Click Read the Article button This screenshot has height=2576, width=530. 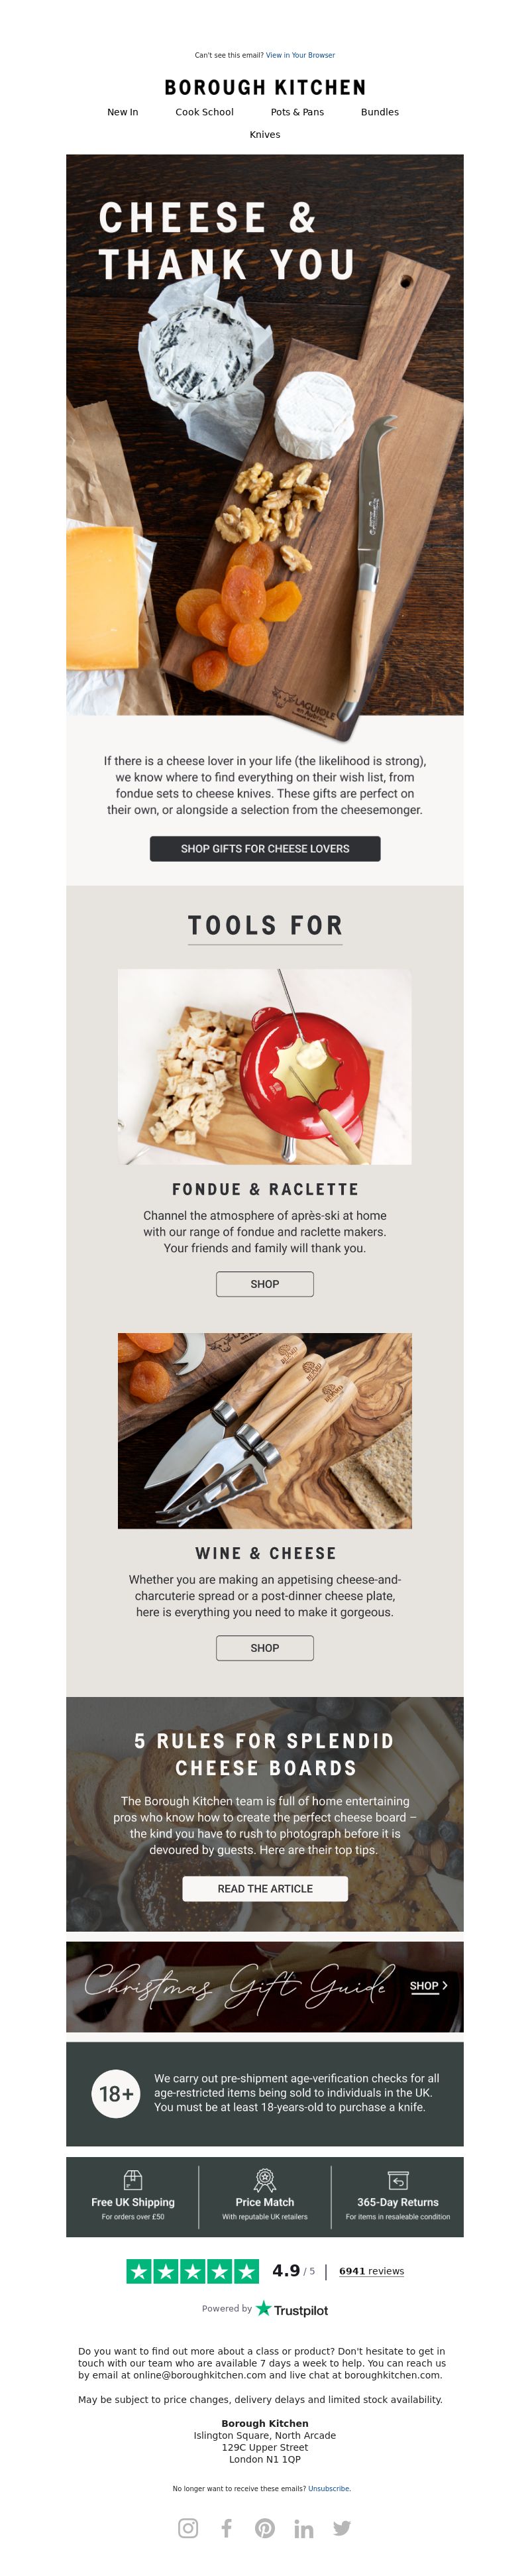coord(265,1888)
